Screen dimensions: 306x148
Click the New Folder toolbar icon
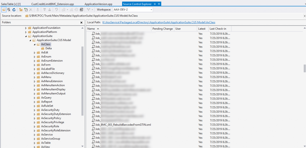pyautogui.click(x=21, y=10)
